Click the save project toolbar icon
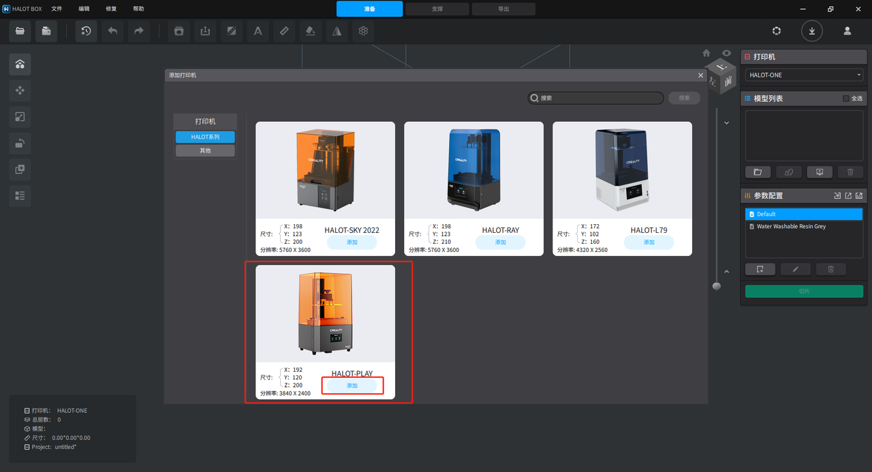 coord(46,31)
